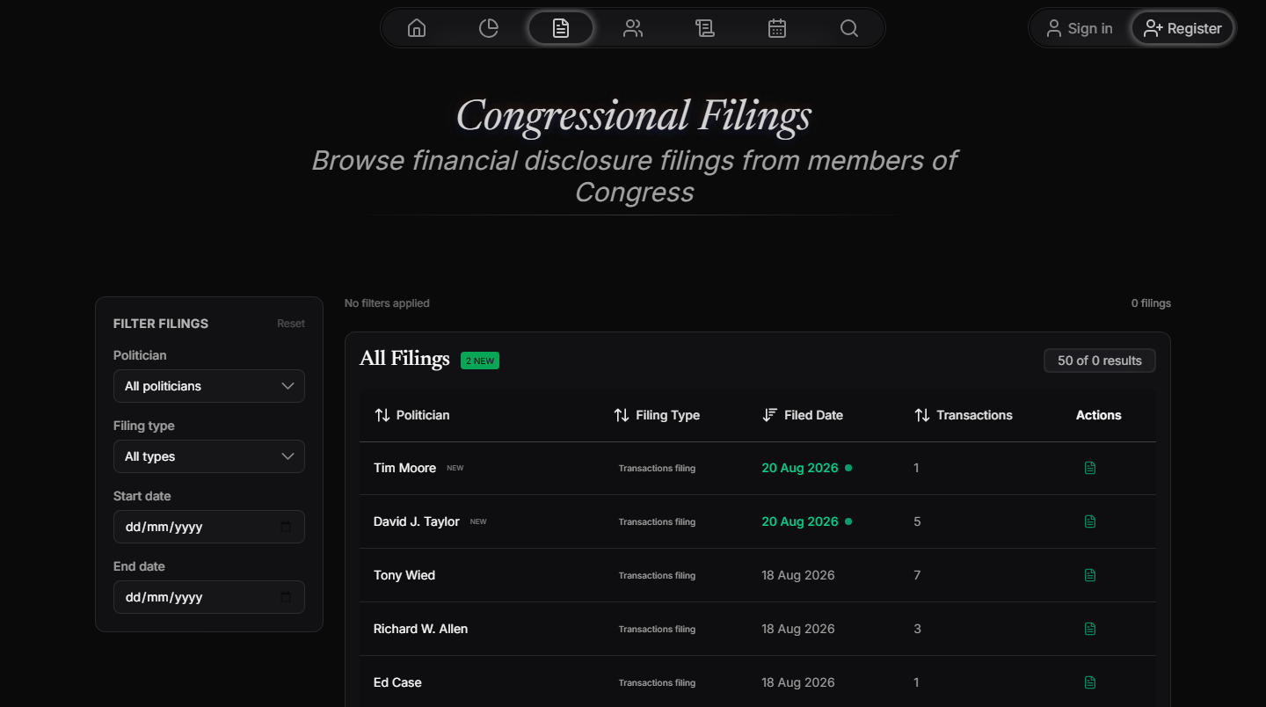Click the 50 of 0 results badge

pyautogui.click(x=1100, y=361)
